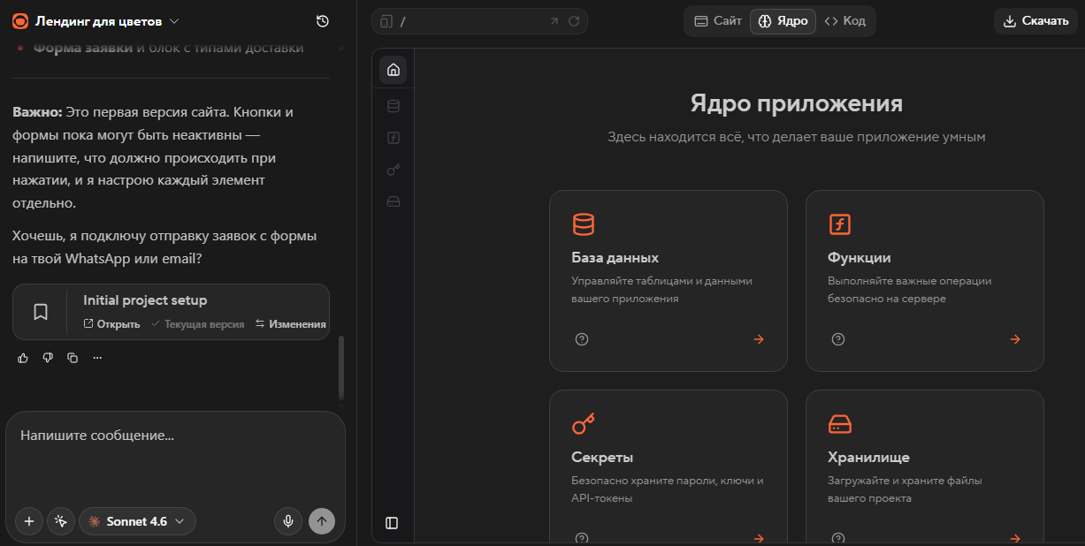Start voice input with the microphone icon

pos(287,521)
